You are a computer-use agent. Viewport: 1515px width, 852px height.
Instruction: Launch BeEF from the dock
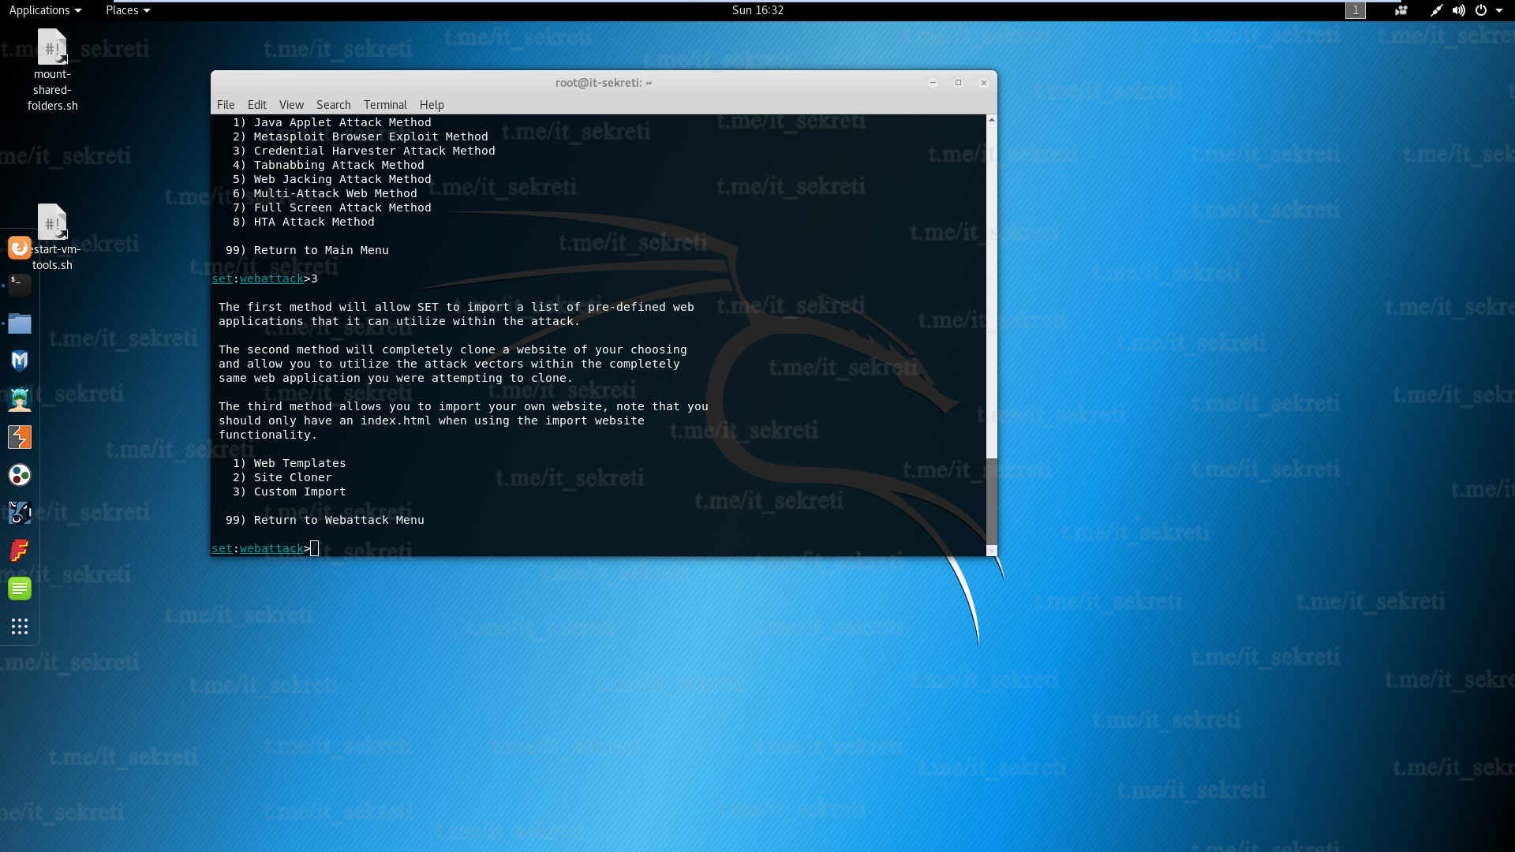(x=20, y=513)
